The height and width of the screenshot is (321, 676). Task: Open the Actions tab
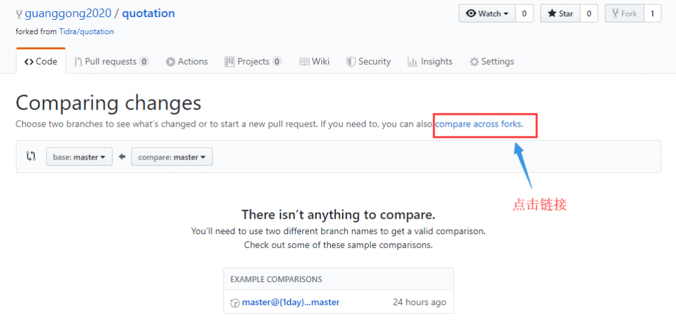(x=187, y=61)
